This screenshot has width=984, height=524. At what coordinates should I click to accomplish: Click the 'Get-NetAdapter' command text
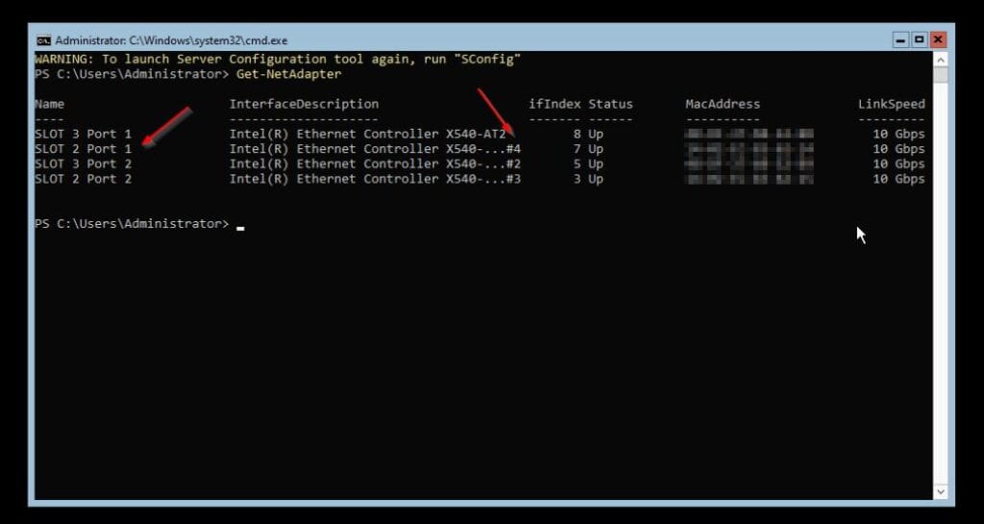point(288,74)
